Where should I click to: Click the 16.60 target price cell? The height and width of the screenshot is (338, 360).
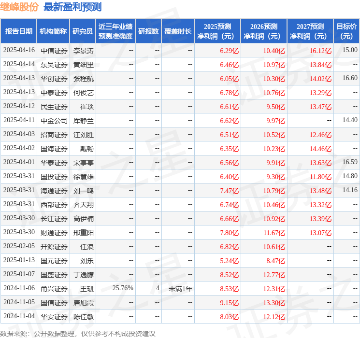349,78
